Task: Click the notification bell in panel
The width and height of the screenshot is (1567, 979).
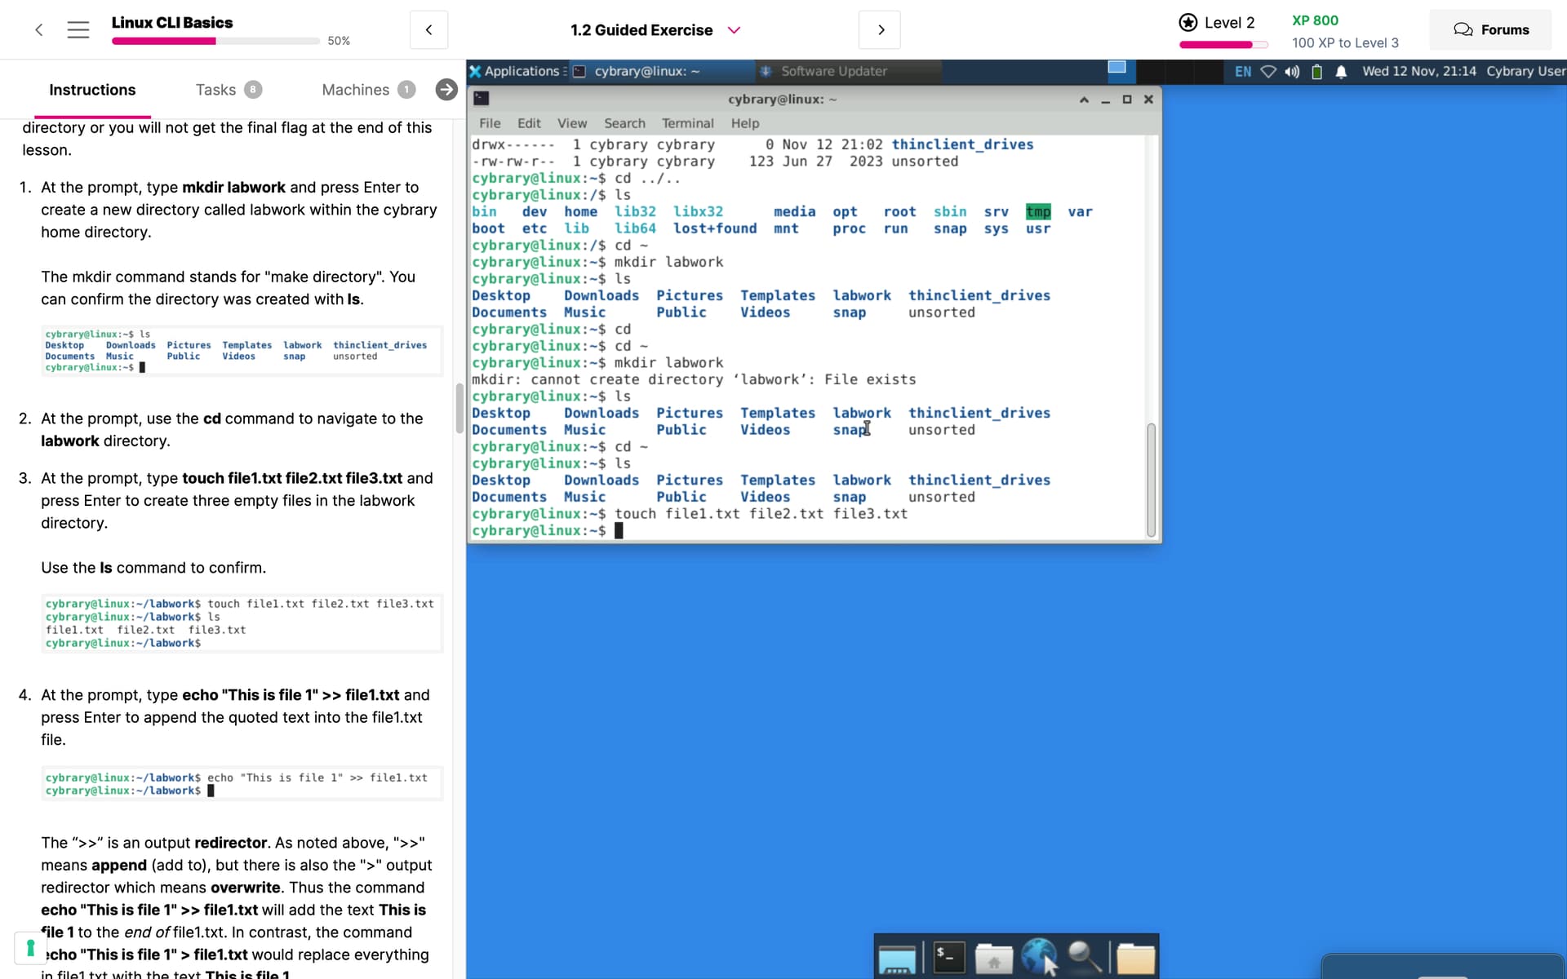Action: pyautogui.click(x=1341, y=72)
